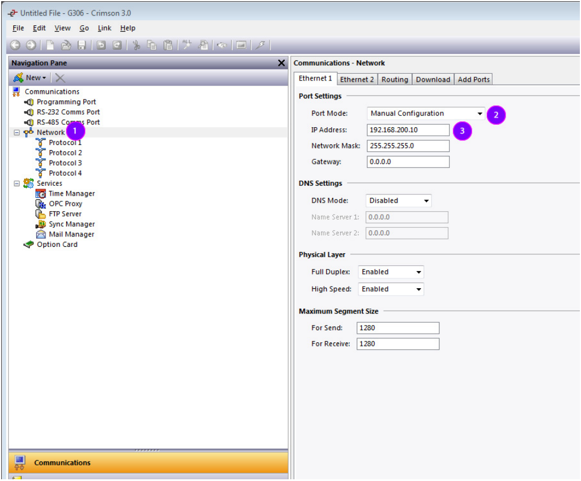
Task: Click the display screen toolbar icon
Action: click(x=241, y=45)
